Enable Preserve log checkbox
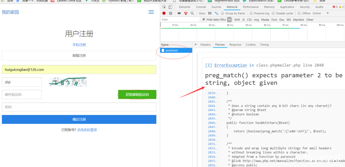This screenshot has height=167, width=345. pyautogui.click(x=251, y=13)
